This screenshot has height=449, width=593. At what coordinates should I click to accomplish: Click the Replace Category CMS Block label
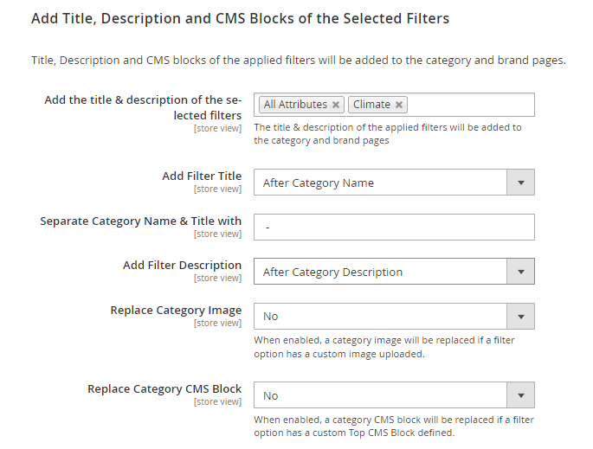[x=164, y=389]
